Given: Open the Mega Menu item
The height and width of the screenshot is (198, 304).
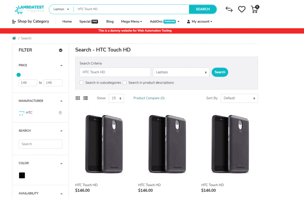Looking at the screenshot, I should pyautogui.click(x=132, y=21).
